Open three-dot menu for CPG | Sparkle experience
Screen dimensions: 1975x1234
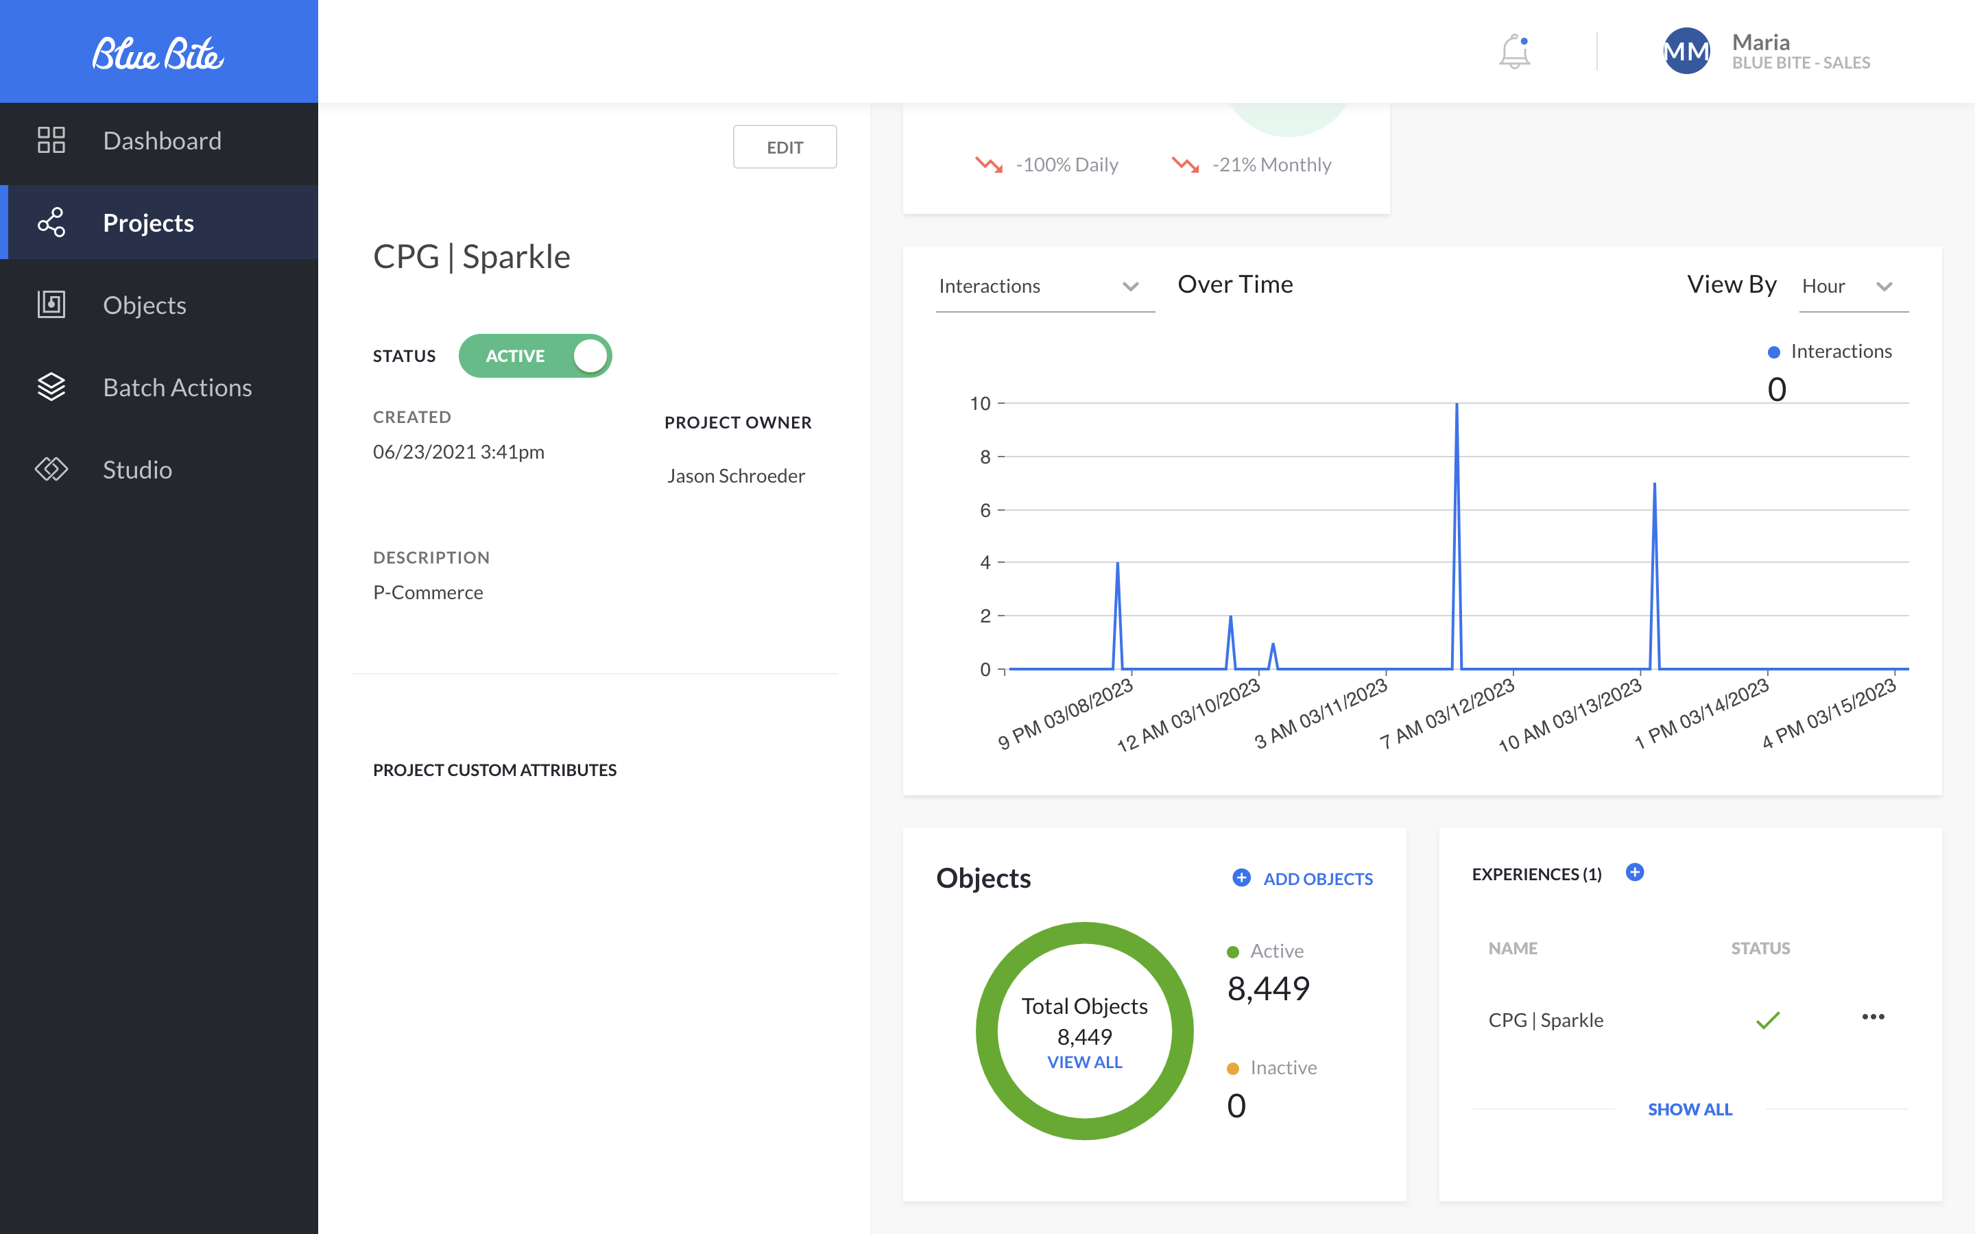(1873, 1017)
